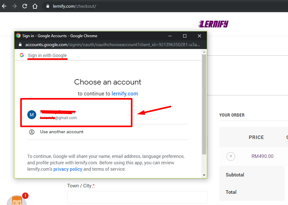Viewport: 288px width, 205px height.
Task: Click the popup scrollbar down arrow
Action: 204,175
